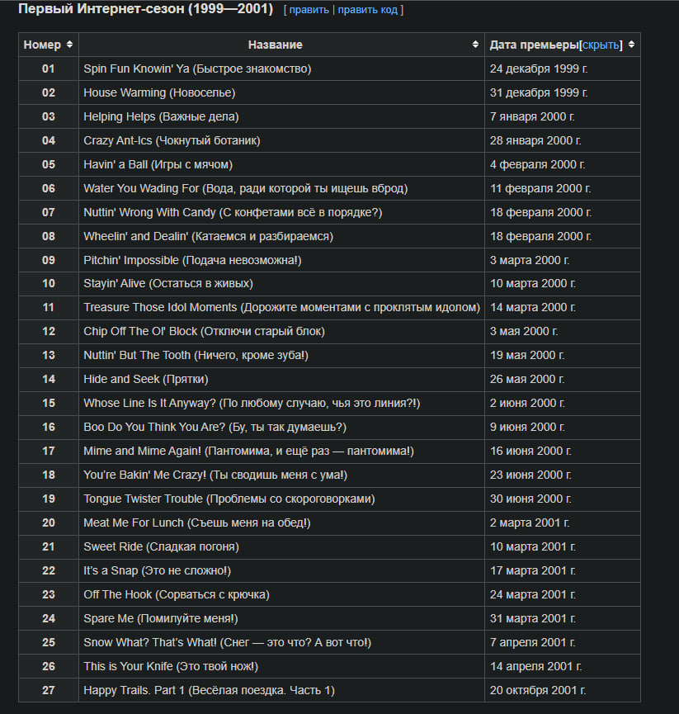Select the section heading 'Первый Интернет-сезон (1999—2001)'
Screen dimensions: 679x714
pyautogui.click(x=146, y=8)
